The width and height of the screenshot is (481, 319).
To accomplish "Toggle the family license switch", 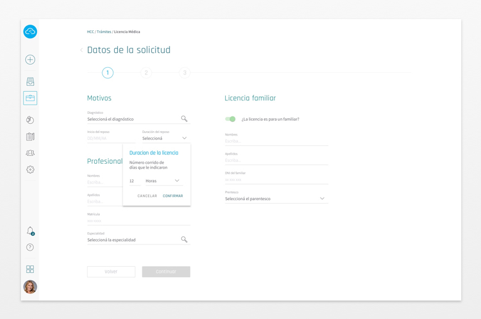I will point(231,119).
